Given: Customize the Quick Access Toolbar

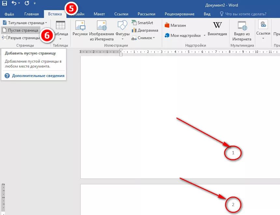Looking at the screenshot, I should tap(35, 3).
